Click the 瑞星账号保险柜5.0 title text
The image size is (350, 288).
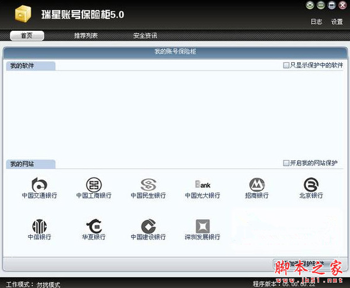82,15
